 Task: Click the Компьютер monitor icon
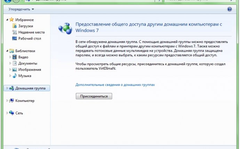tap(11, 100)
